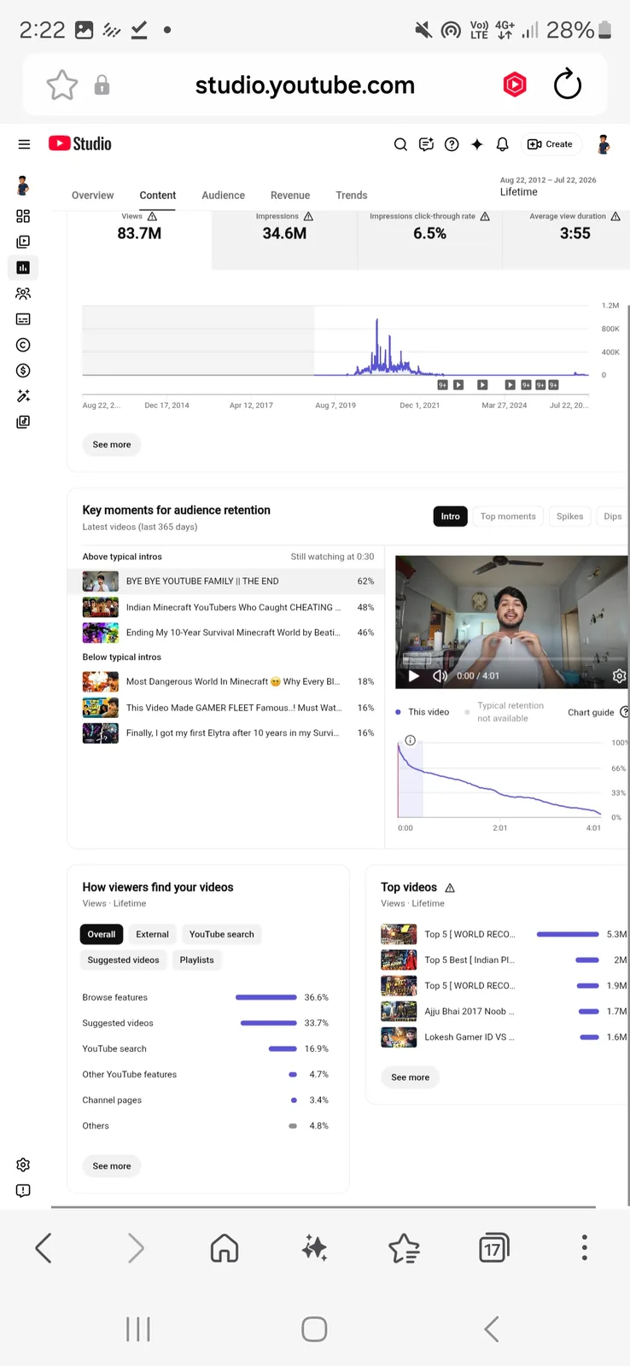Open Send feedback icon in sidebar
630x1366 pixels.
click(23, 1190)
